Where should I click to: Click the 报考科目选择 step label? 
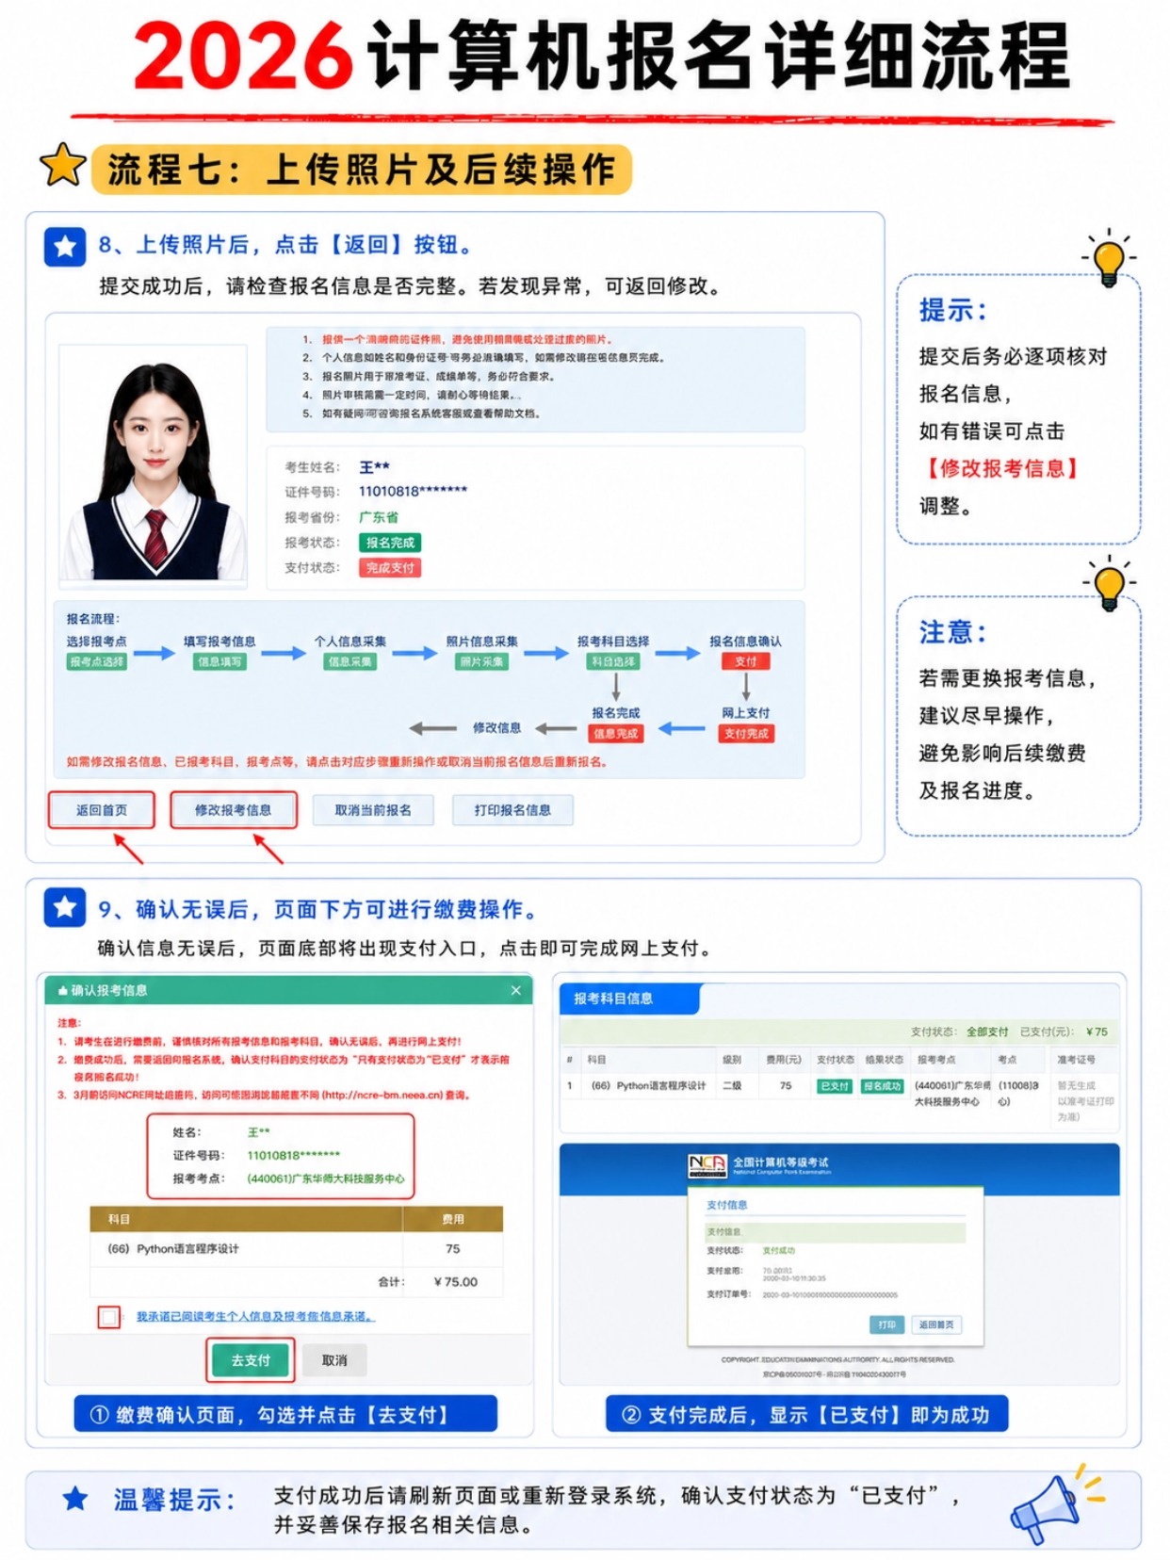click(x=613, y=641)
